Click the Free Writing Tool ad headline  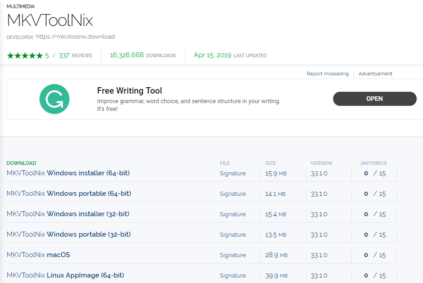[129, 91]
